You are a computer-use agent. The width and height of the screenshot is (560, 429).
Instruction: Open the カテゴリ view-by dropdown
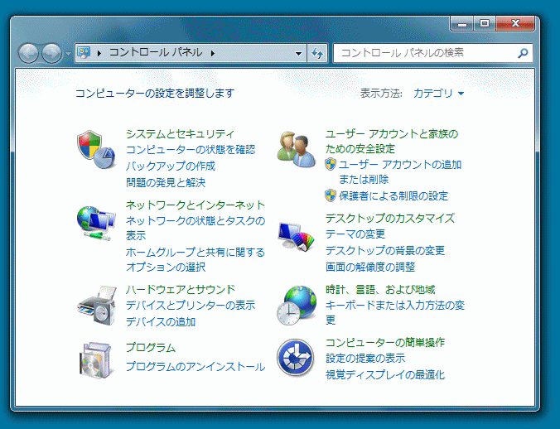438,93
